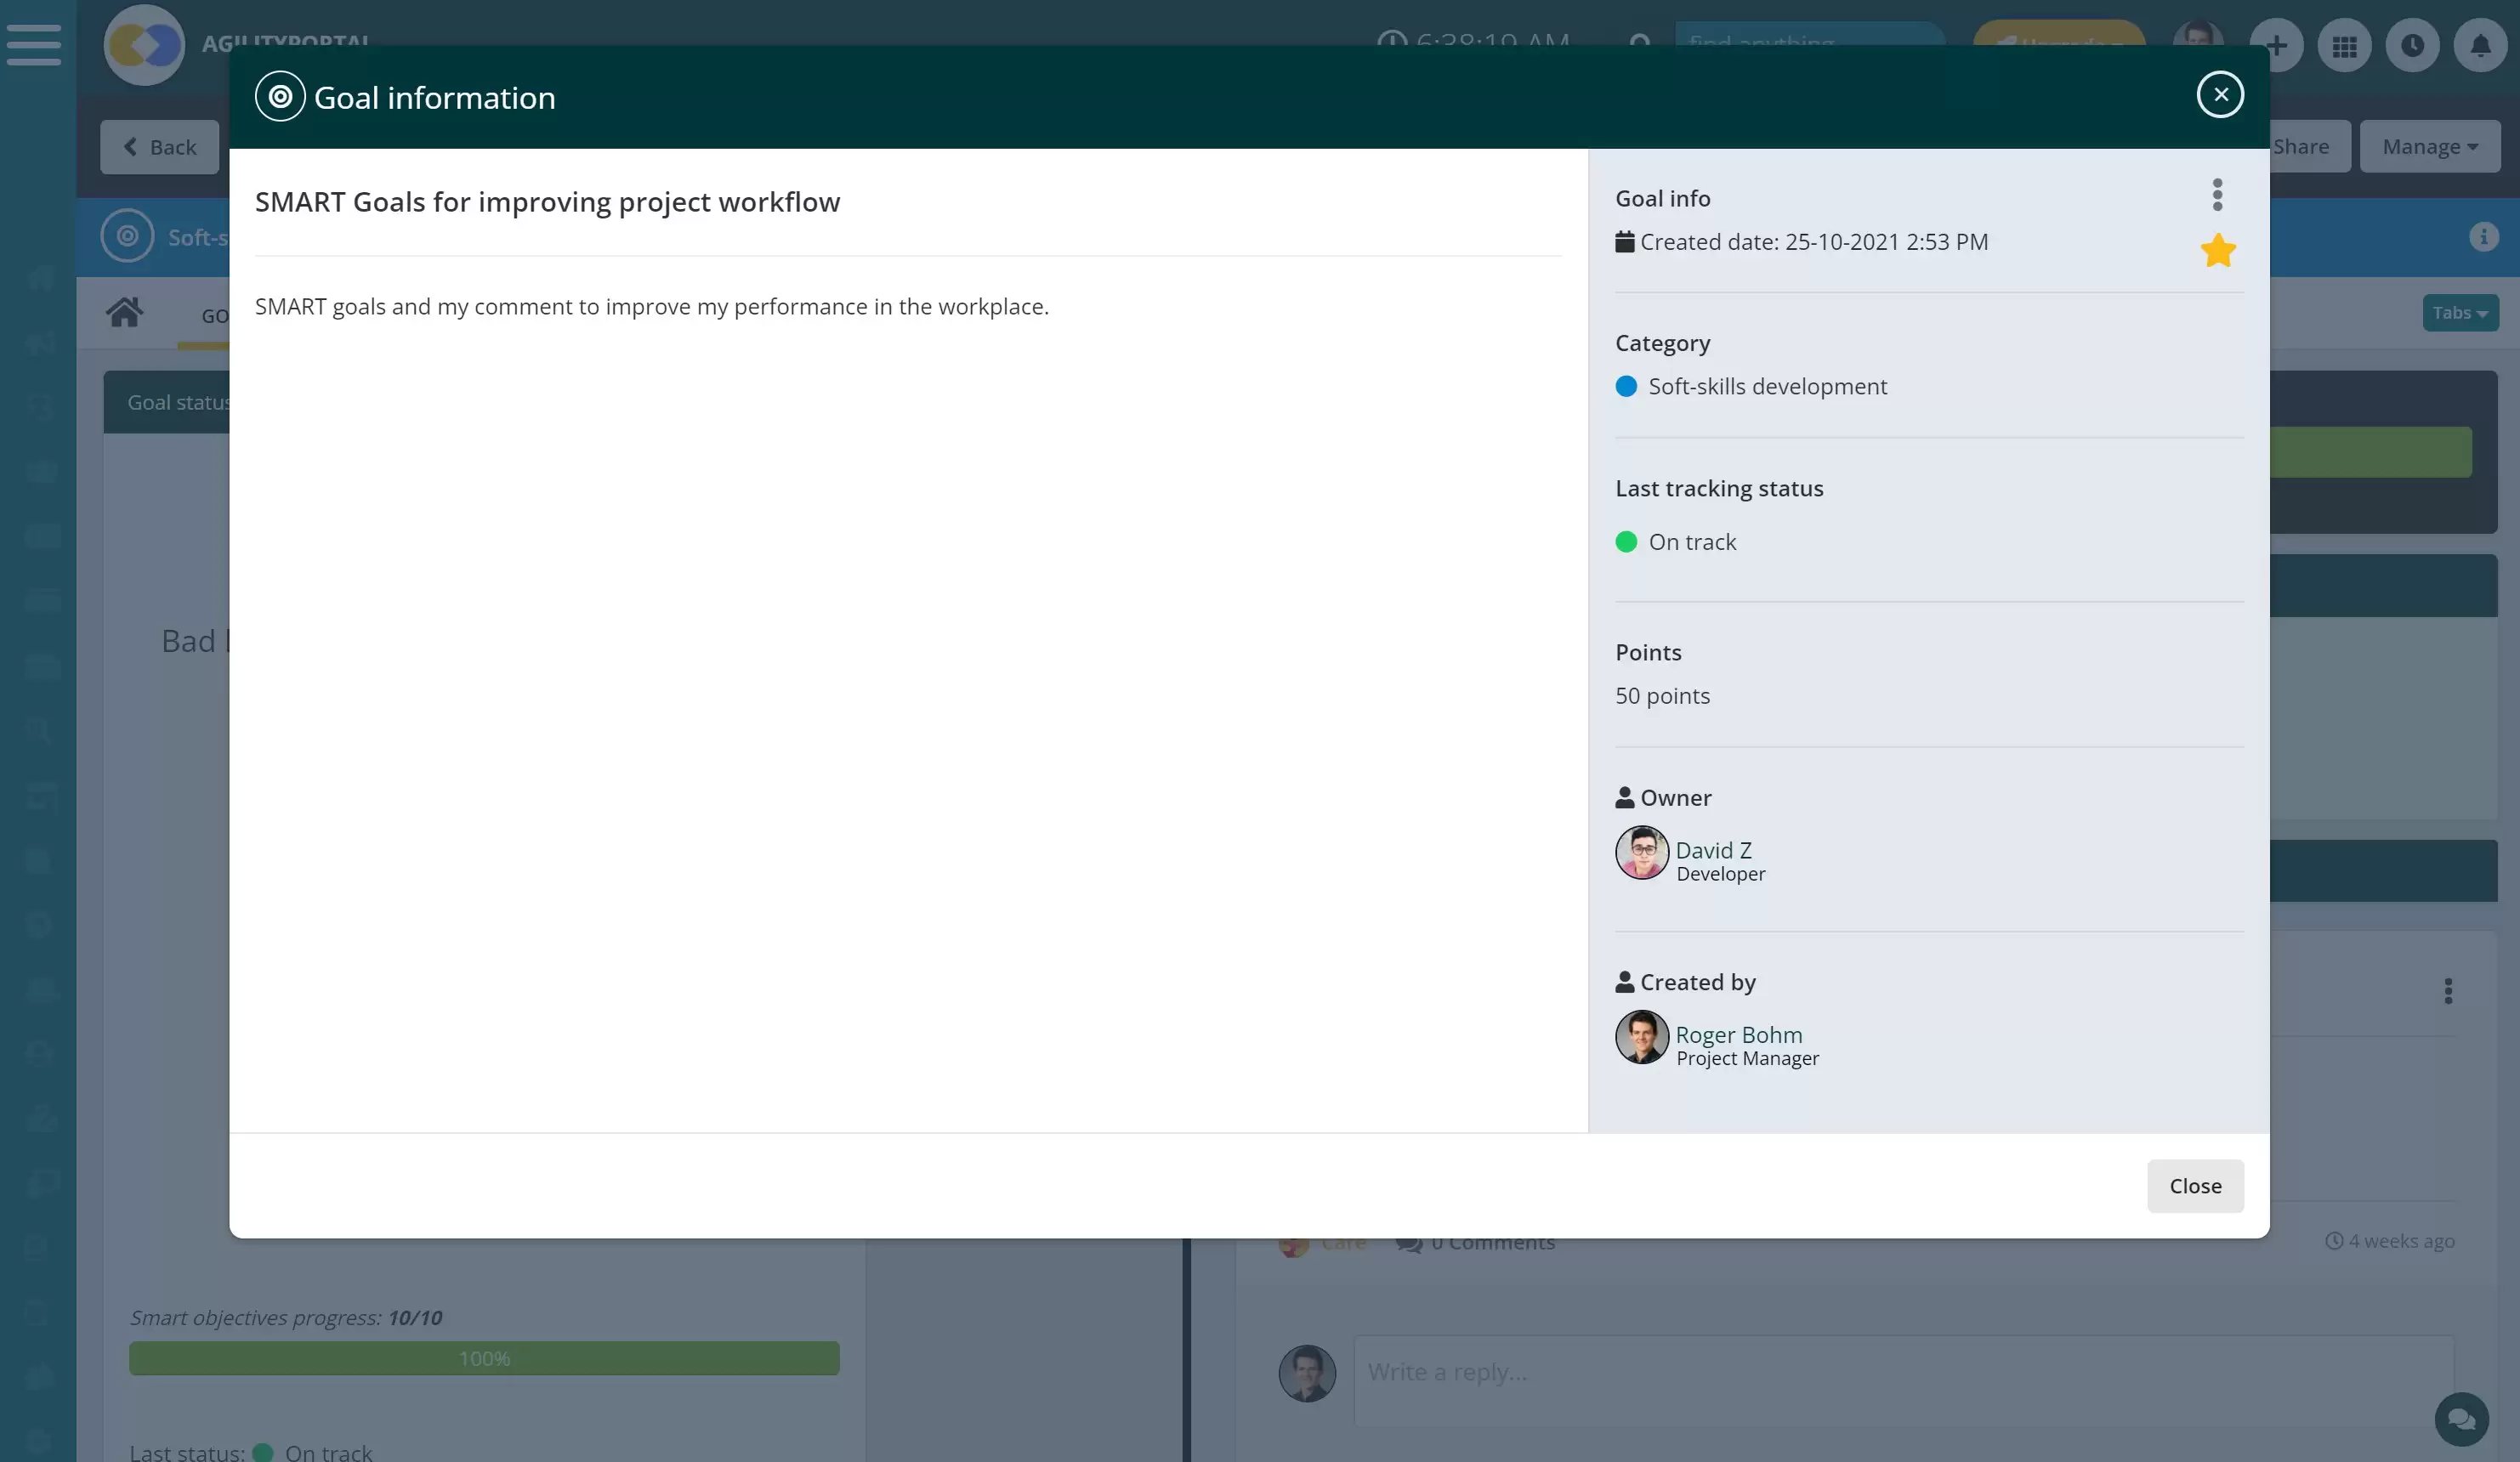The width and height of the screenshot is (2520, 1462).
Task: Open the hamburger menu icon
Action: click(34, 44)
